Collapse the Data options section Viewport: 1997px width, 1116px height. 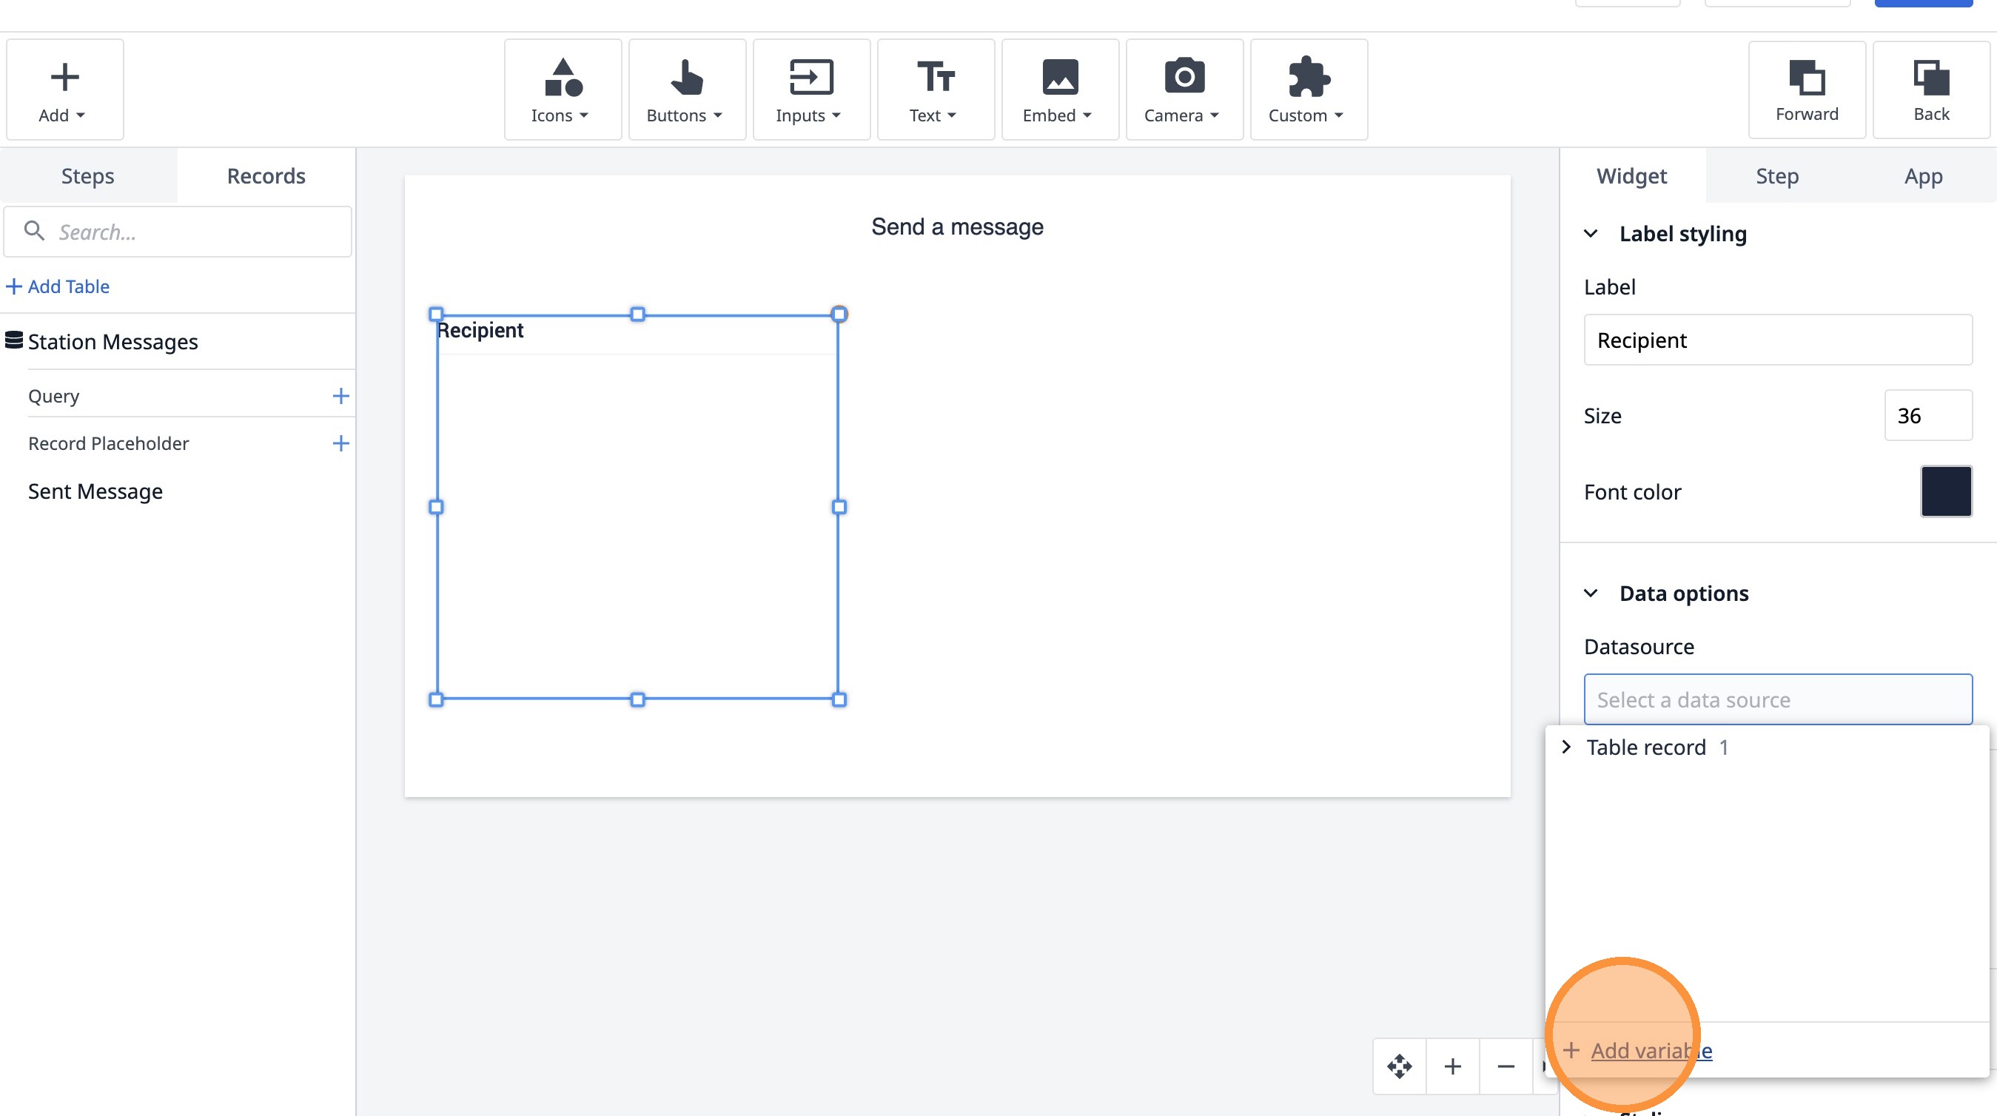(x=1591, y=594)
